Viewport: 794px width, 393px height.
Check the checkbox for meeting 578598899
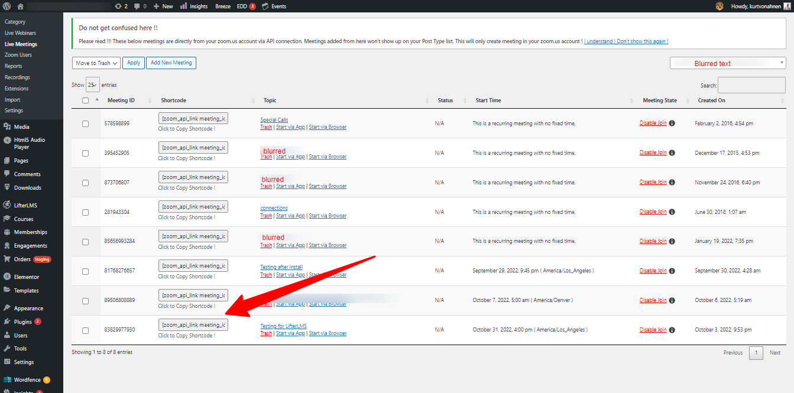click(85, 124)
